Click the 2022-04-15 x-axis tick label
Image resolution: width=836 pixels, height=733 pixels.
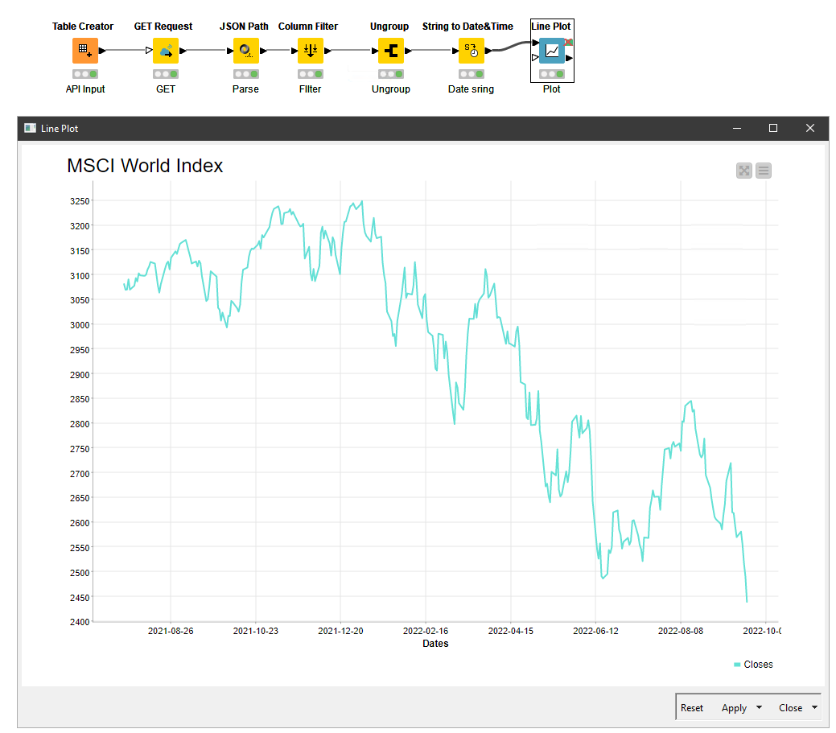click(x=511, y=631)
